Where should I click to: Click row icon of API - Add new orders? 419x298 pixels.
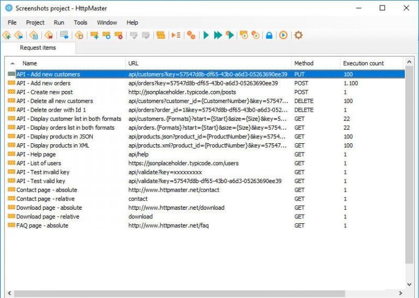pos(11,83)
